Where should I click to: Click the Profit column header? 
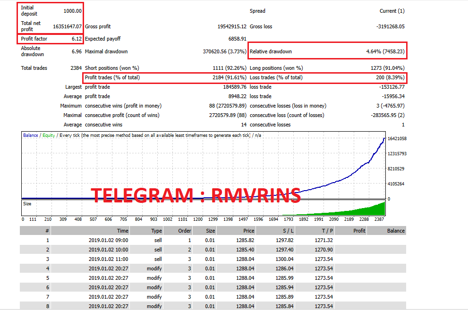[x=351, y=231]
